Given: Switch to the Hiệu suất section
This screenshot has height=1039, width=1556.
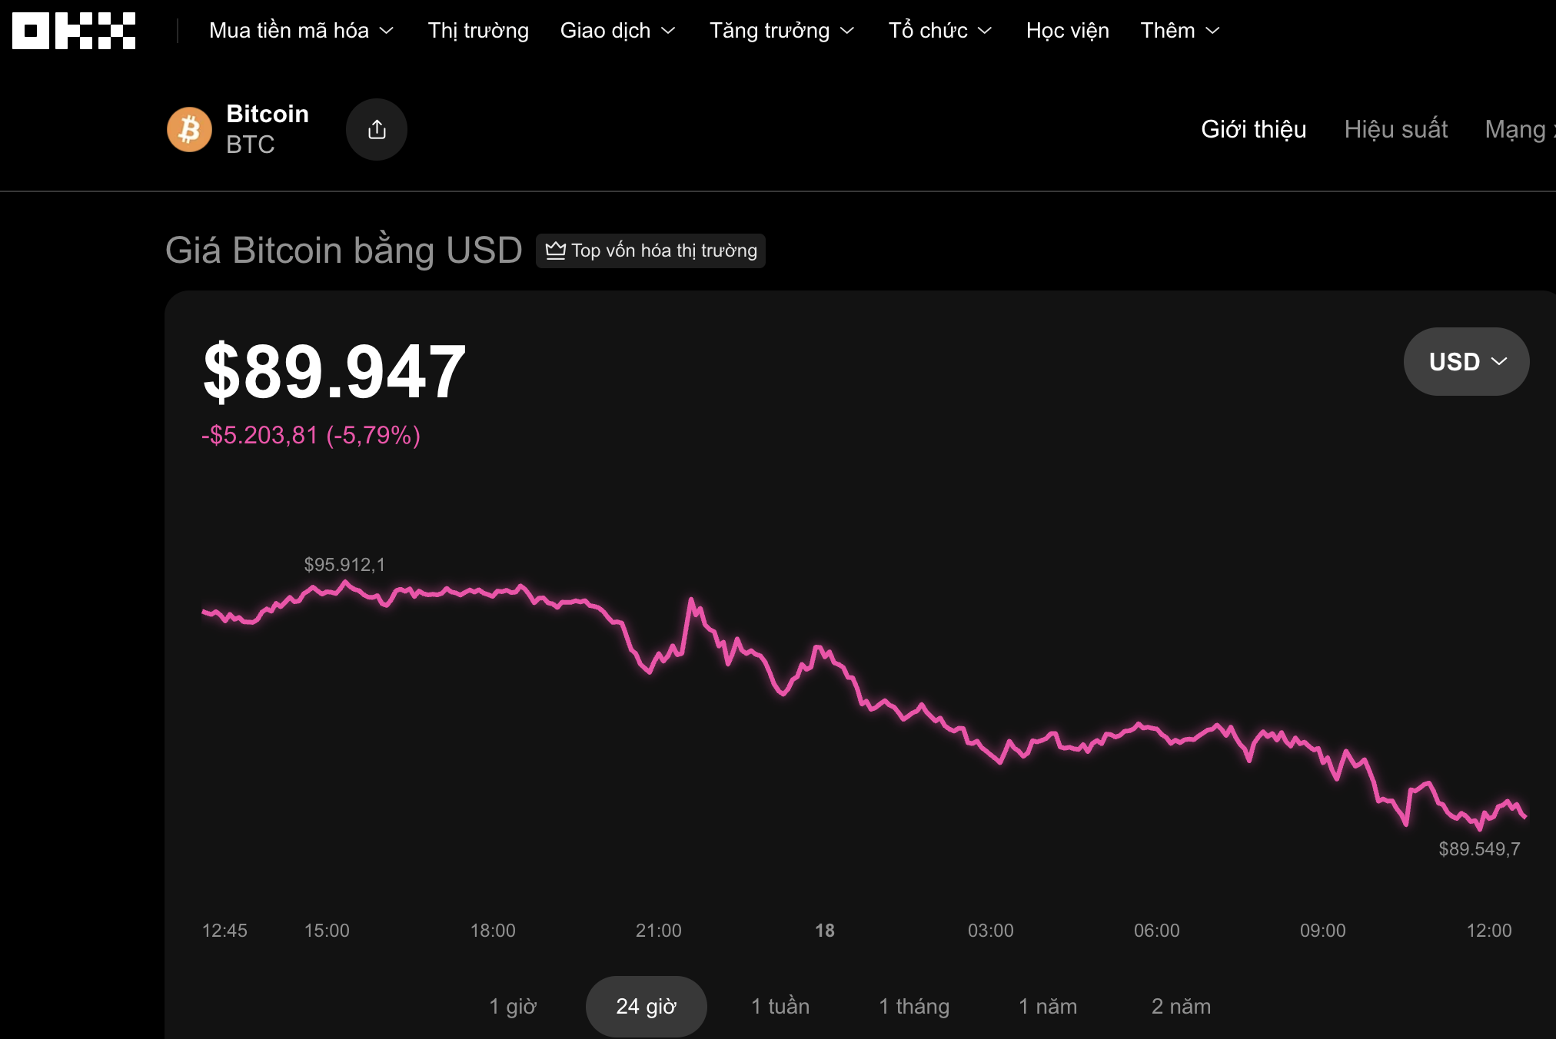Looking at the screenshot, I should 1395,129.
